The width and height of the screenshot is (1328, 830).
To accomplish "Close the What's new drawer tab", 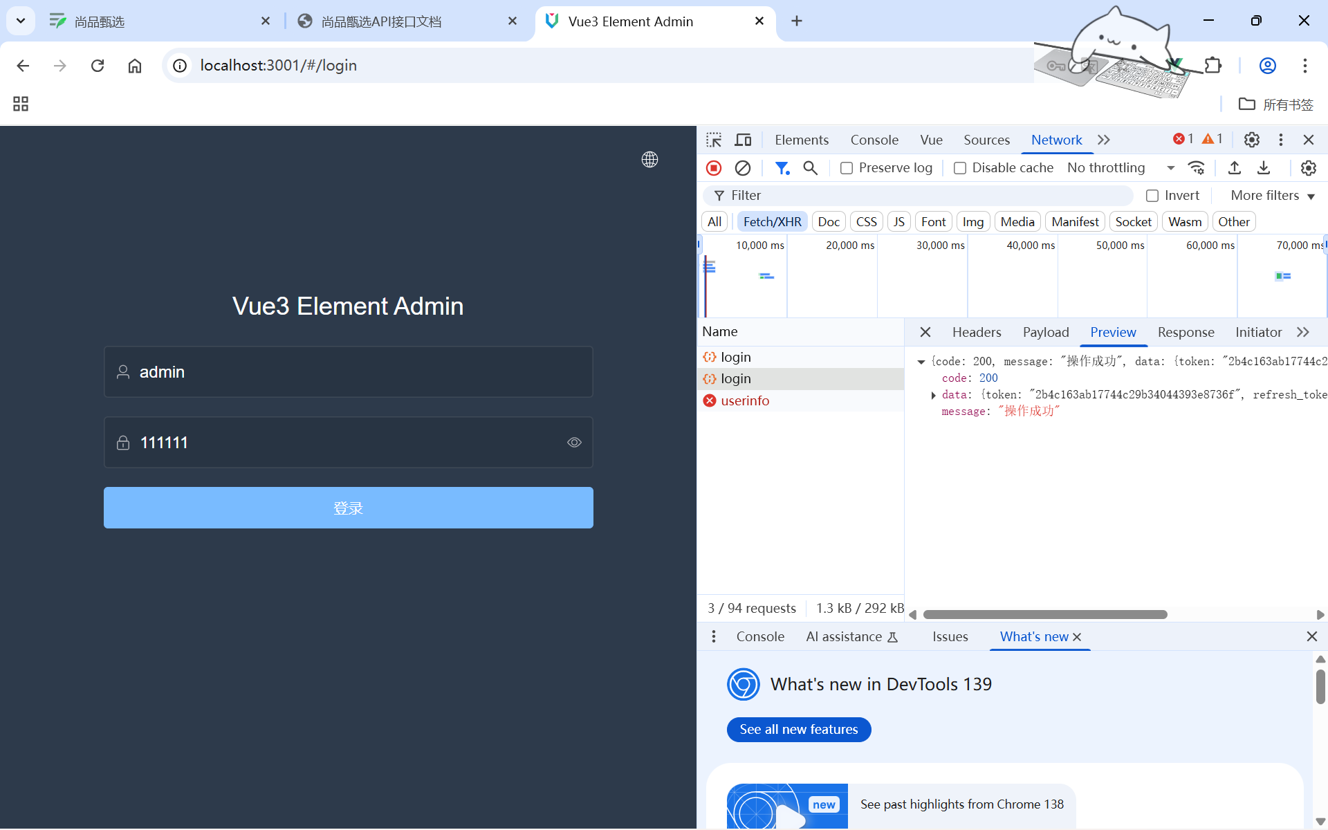I will pos(1077,637).
